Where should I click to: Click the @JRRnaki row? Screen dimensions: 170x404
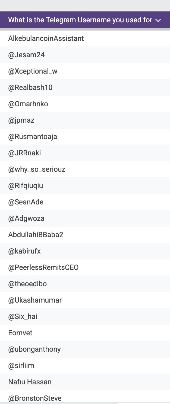point(85,153)
